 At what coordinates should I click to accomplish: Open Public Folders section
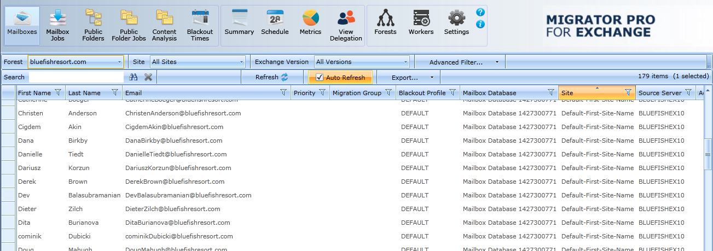tap(93, 26)
